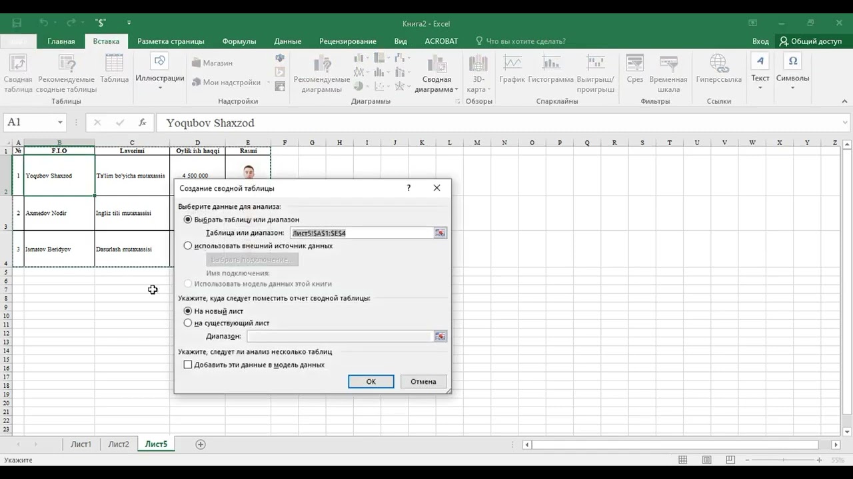This screenshot has width=853, height=479.
Task: Select 'На существующий лист' radio button
Action: (188, 323)
